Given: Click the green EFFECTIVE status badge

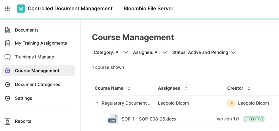Looking at the screenshot, I should pos(254,119).
